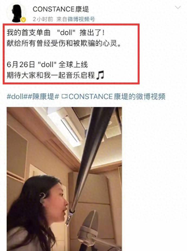187x251 pixels.
Task: Click the post line 我的首支单曲 "doll" 推出了
Action: [56, 33]
